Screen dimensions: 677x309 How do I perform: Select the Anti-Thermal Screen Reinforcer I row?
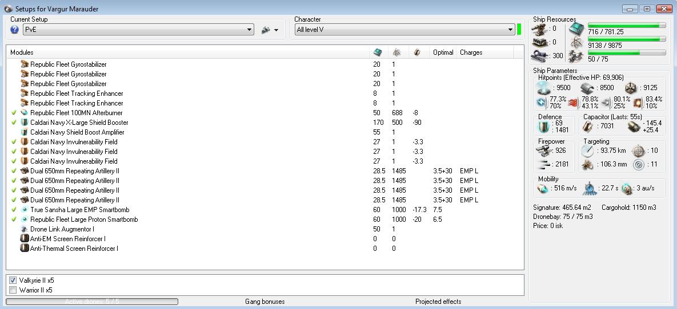(x=265, y=248)
